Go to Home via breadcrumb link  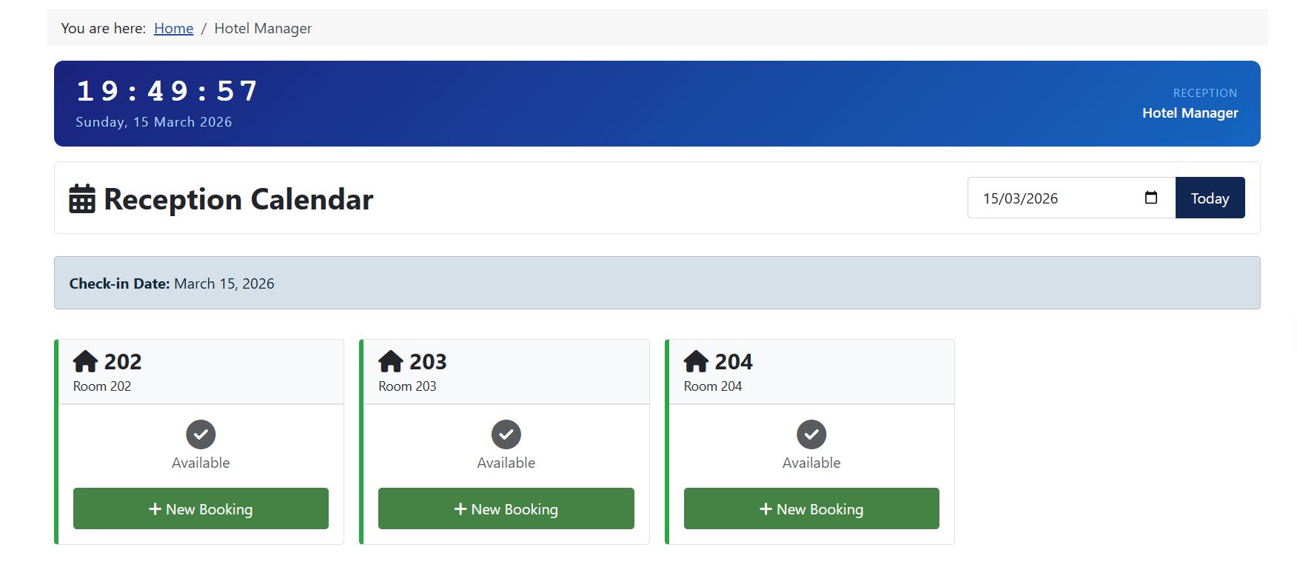click(173, 28)
